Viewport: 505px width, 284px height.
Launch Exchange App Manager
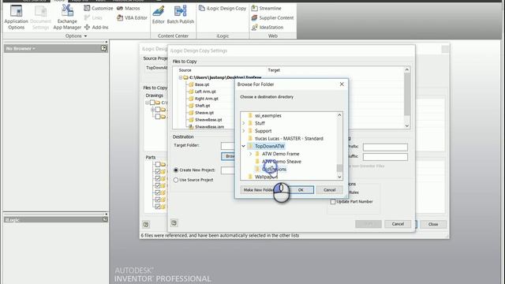(x=67, y=17)
